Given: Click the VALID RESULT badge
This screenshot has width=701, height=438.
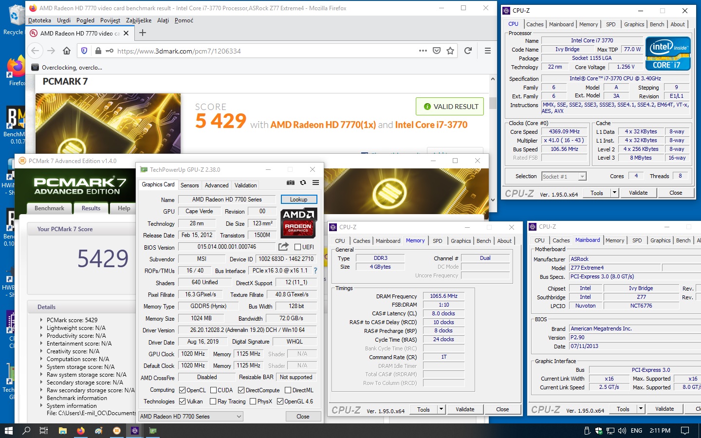Looking at the screenshot, I should pos(450,107).
